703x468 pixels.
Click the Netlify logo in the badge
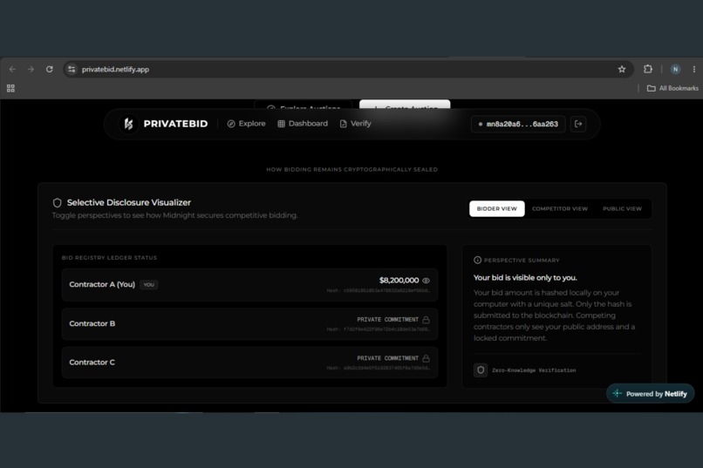617,393
